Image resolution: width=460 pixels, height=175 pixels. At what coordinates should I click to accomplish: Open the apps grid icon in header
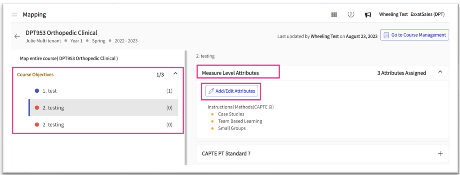334,15
